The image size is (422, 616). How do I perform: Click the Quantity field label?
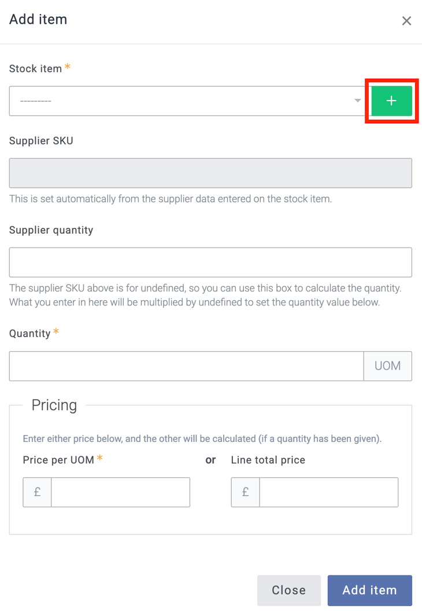coord(30,334)
